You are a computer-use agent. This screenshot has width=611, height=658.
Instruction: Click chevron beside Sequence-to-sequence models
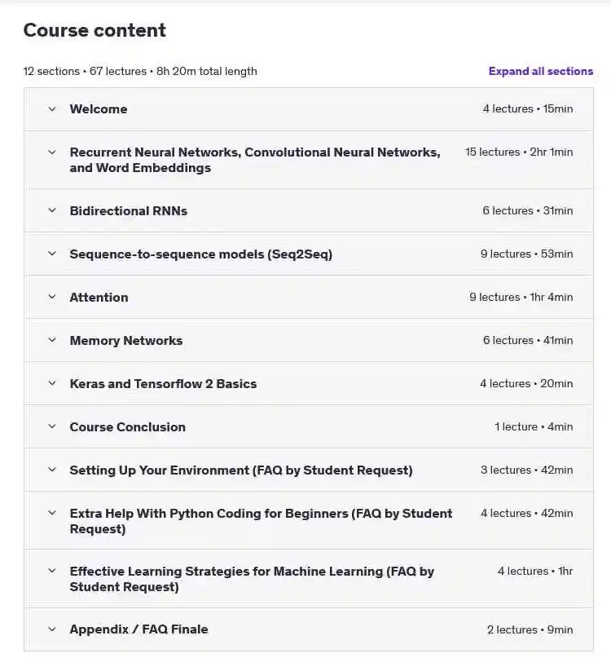pos(52,254)
